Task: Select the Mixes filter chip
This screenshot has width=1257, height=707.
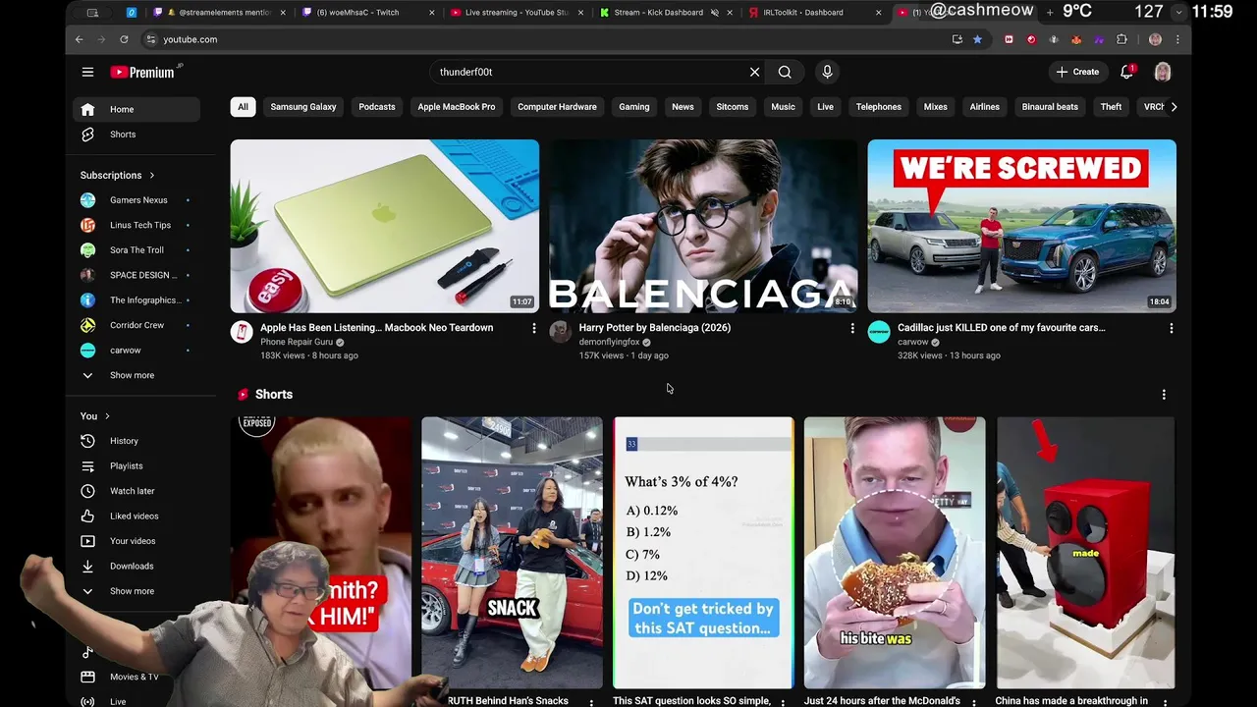Action: point(936,107)
